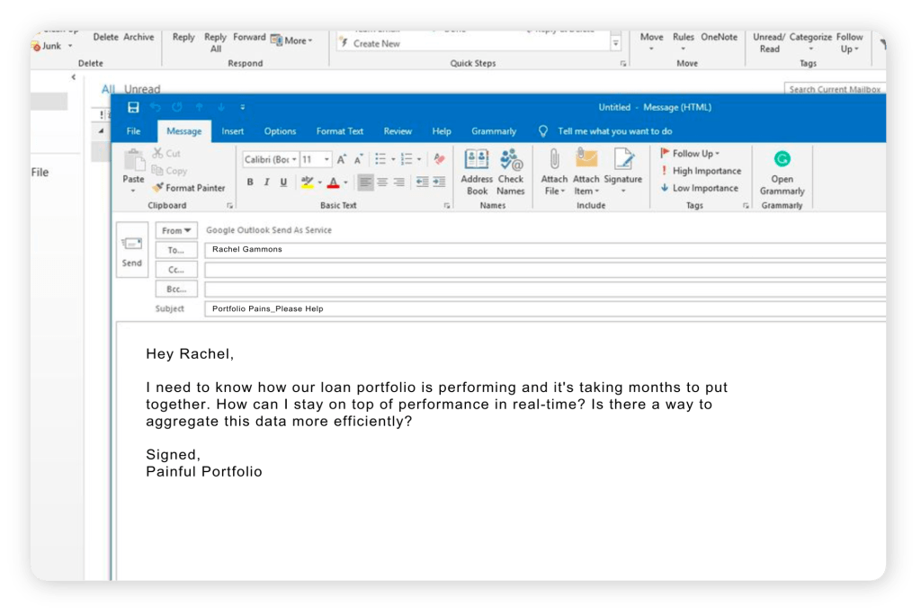The height and width of the screenshot is (615, 921).
Task: Apply the red font color
Action: click(333, 183)
